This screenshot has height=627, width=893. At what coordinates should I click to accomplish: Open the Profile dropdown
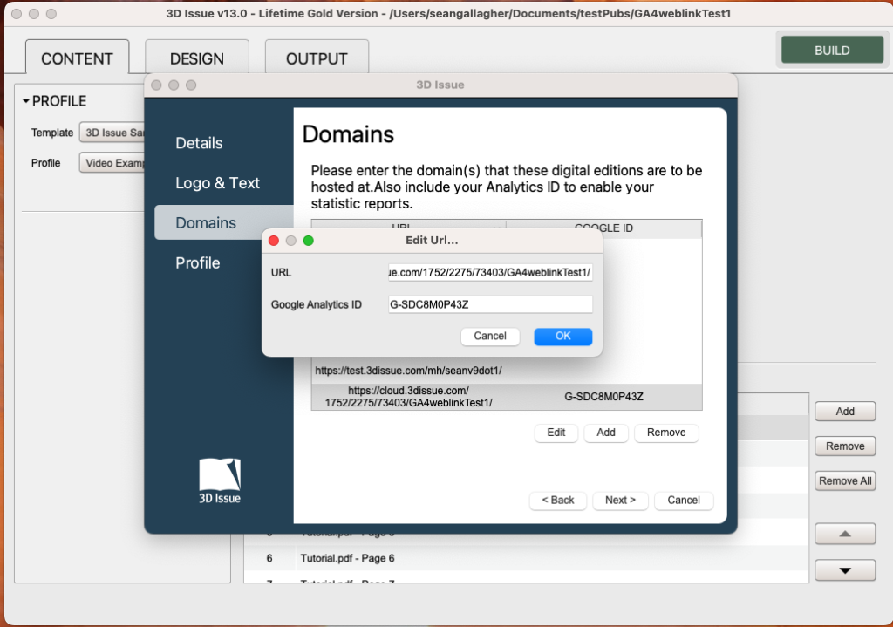[x=118, y=162]
